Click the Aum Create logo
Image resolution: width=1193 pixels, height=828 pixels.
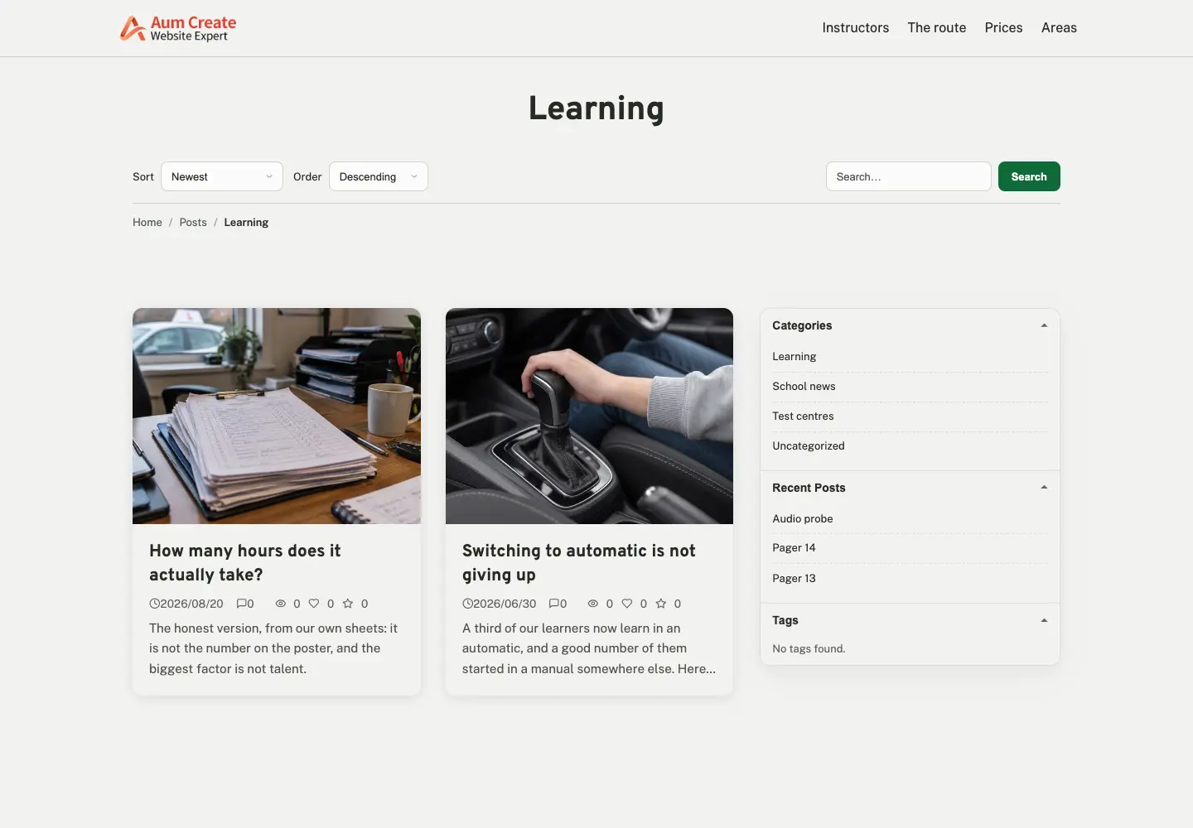point(178,28)
